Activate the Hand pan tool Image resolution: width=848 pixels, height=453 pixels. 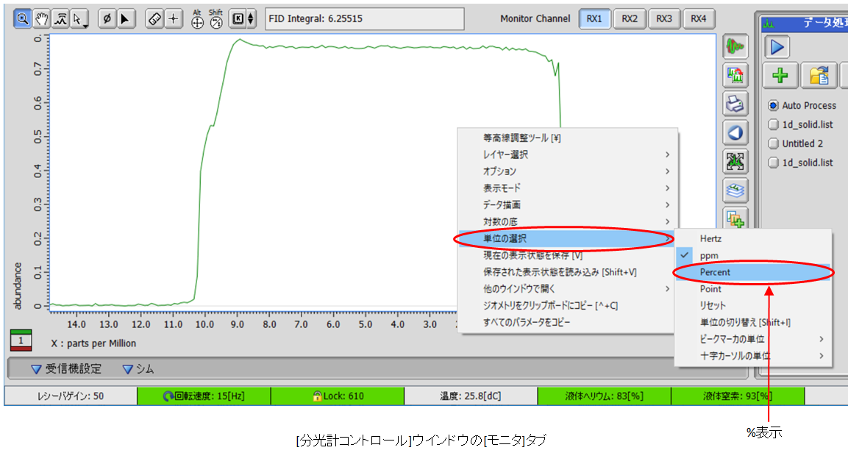43,18
